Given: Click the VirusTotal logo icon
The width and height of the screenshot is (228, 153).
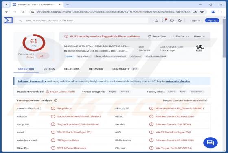Looking at the screenshot, I should click(x=8, y=20).
